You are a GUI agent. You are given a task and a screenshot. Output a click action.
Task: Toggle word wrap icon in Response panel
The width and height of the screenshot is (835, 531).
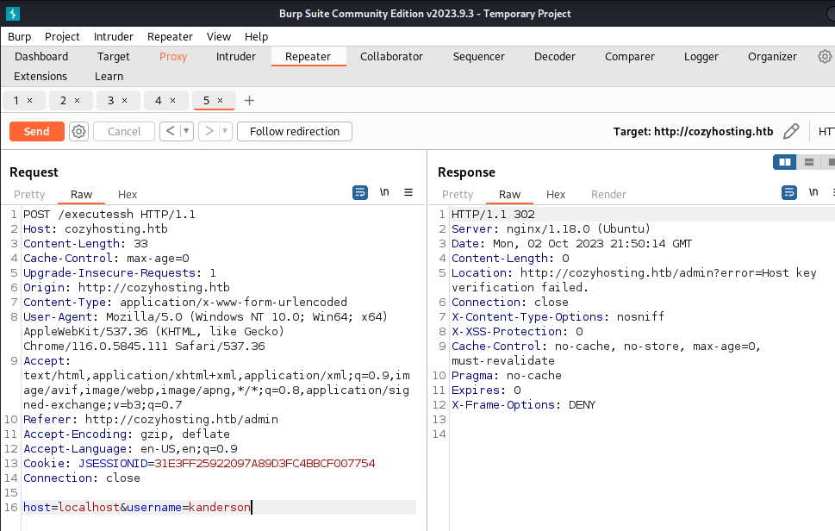pos(789,192)
